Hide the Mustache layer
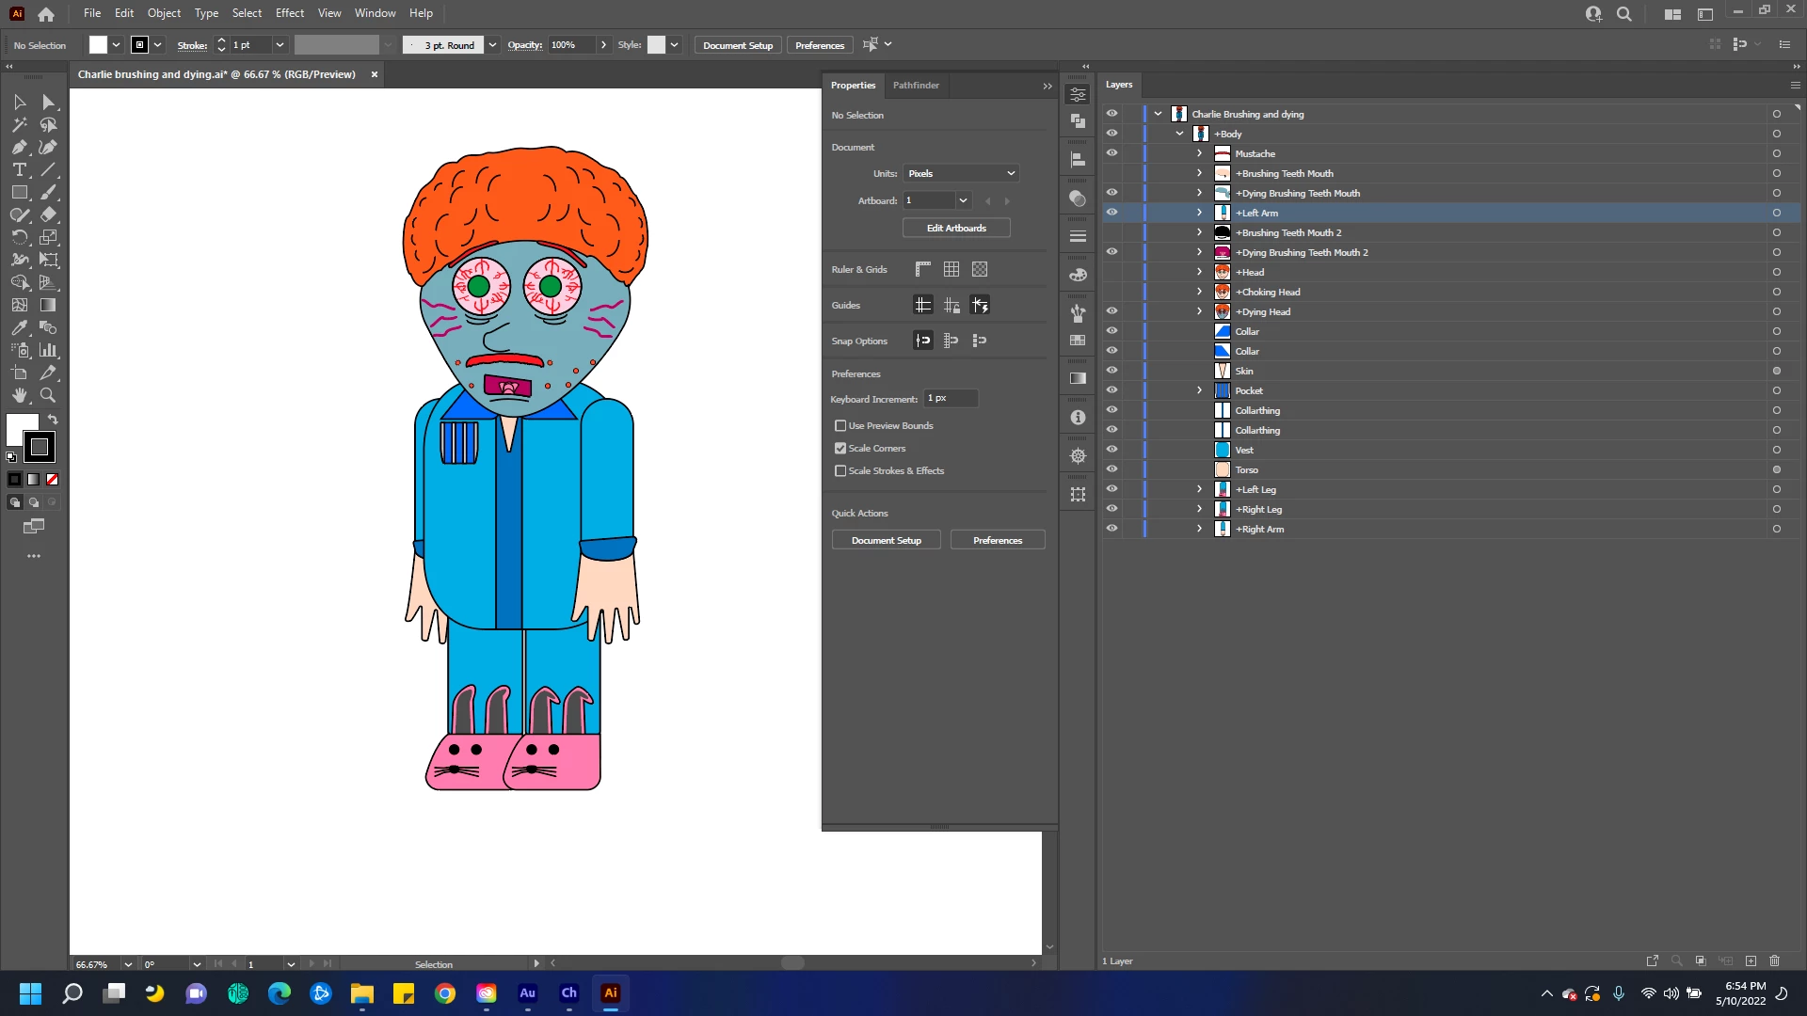This screenshot has width=1807, height=1016. pyautogui.click(x=1111, y=153)
